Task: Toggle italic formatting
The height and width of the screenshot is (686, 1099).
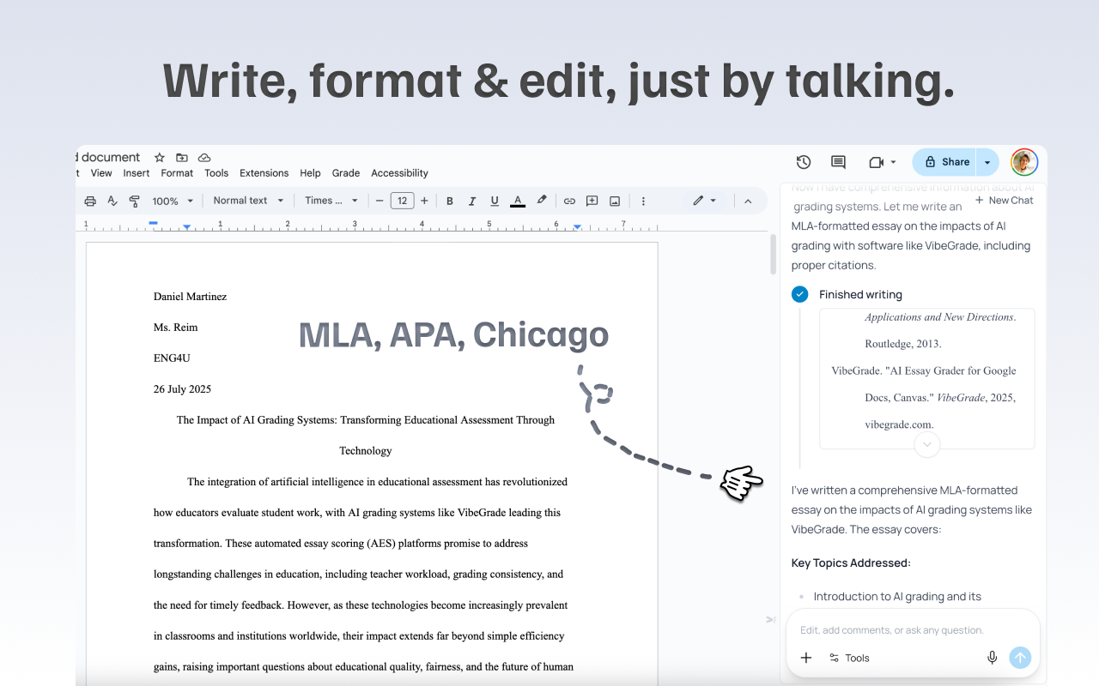Action: pos(471,200)
